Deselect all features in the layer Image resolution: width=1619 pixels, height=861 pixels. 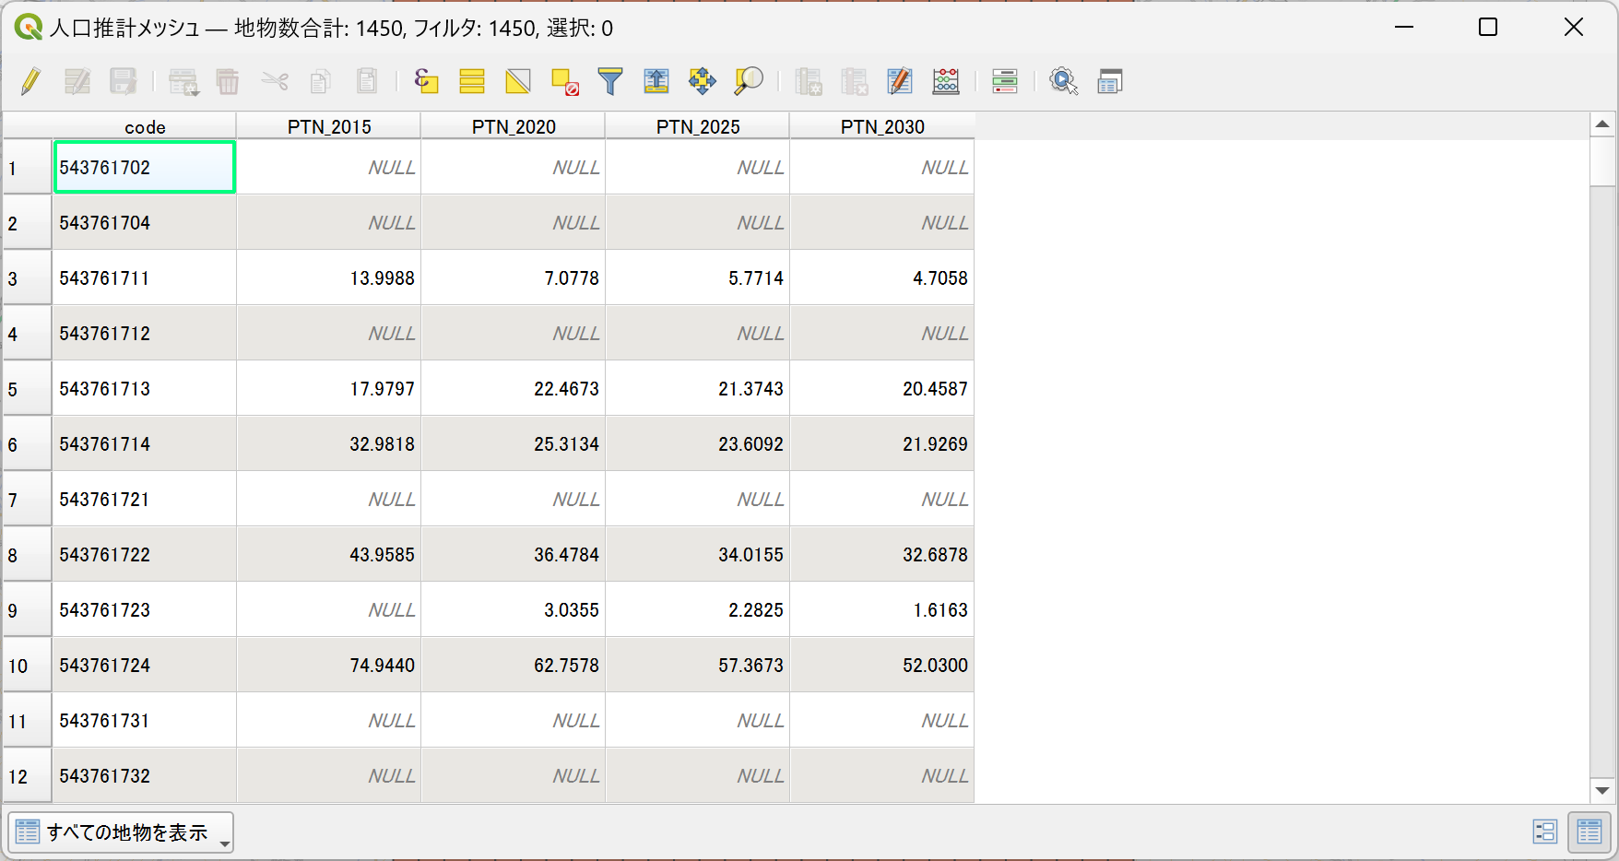(564, 81)
